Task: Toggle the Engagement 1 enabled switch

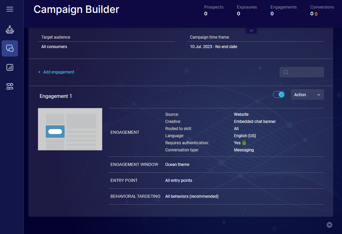Action: pyautogui.click(x=279, y=94)
